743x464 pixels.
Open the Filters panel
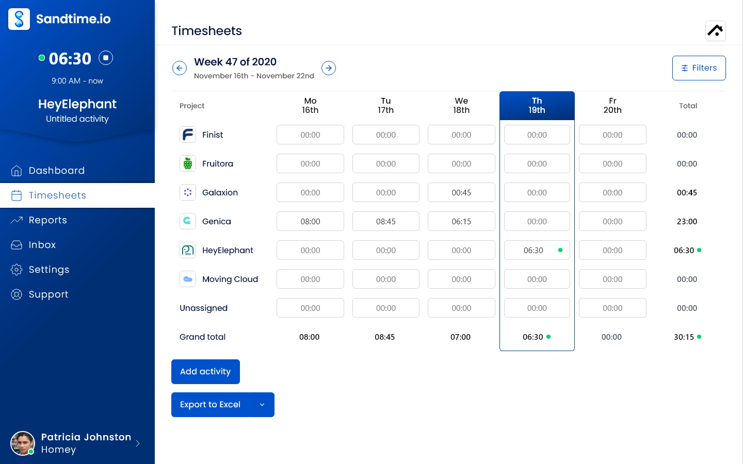point(699,68)
